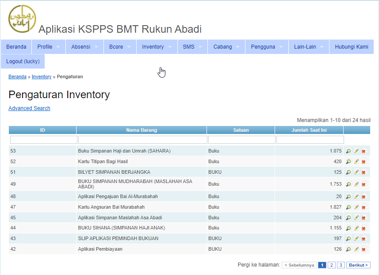Viewport: 379px width, 275px height.
Task: Open the Inventory menu dropdown
Action: click(157, 46)
